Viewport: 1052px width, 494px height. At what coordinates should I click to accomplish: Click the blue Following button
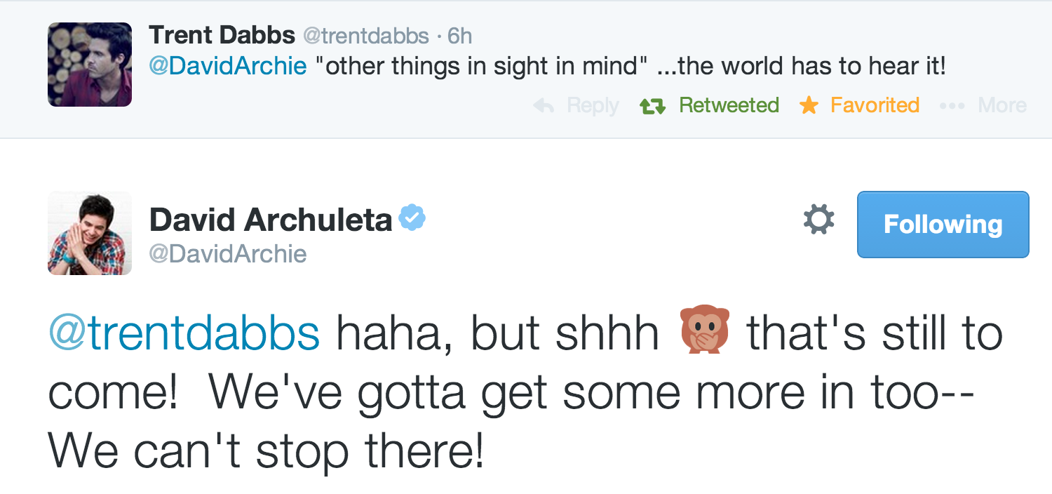(x=943, y=225)
